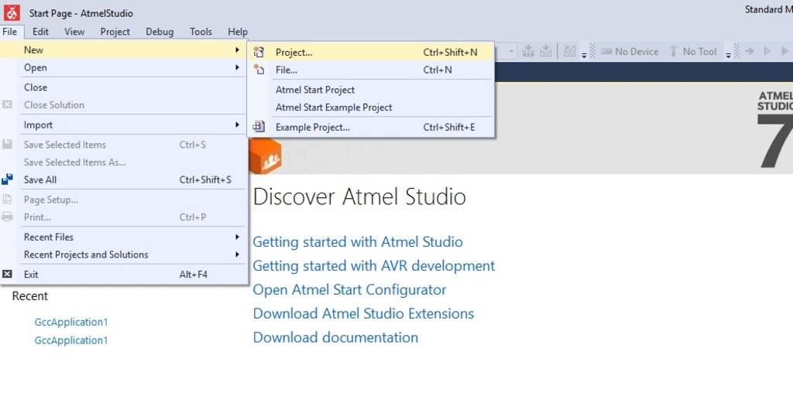Click the Discover Atmel Studio heading
793x410 pixels.
point(359,196)
